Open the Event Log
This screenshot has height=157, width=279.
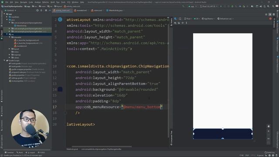click(269, 153)
